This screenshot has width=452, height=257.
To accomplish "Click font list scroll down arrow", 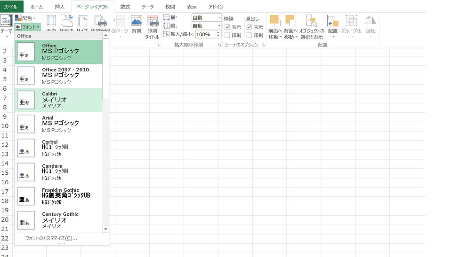I will [106, 229].
